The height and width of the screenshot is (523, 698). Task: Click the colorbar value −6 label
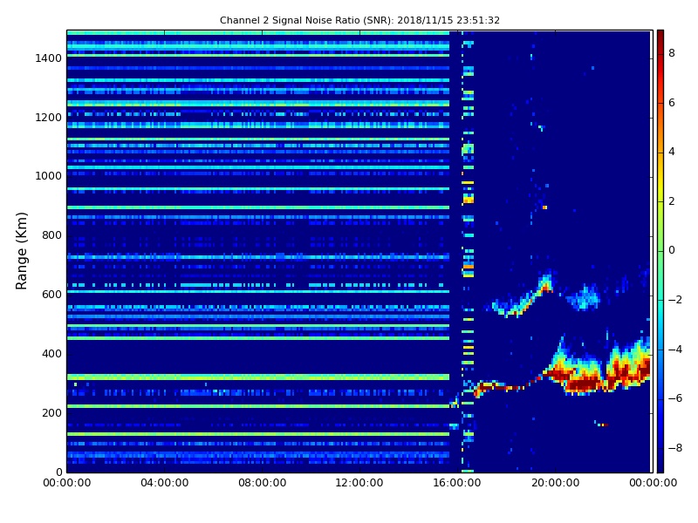pyautogui.click(x=674, y=398)
